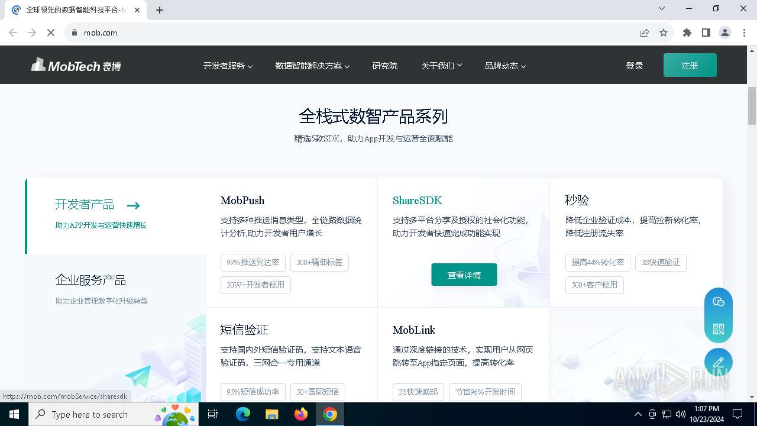The width and height of the screenshot is (757, 426).
Task: Bookmark this page with the star icon
Action: pyautogui.click(x=664, y=33)
